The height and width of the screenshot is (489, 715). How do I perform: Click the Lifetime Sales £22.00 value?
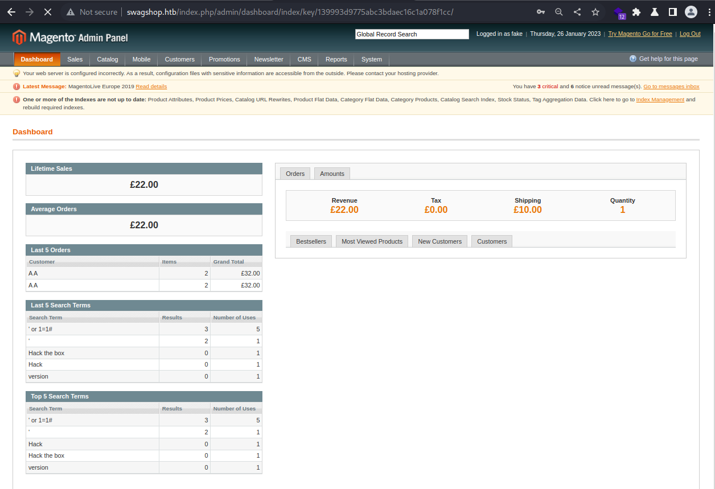[x=144, y=185]
